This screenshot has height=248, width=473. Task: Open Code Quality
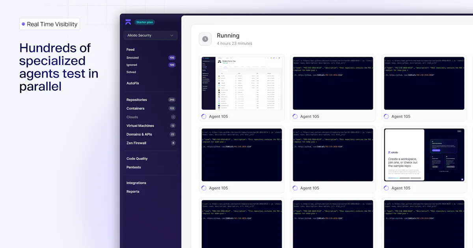click(x=137, y=159)
